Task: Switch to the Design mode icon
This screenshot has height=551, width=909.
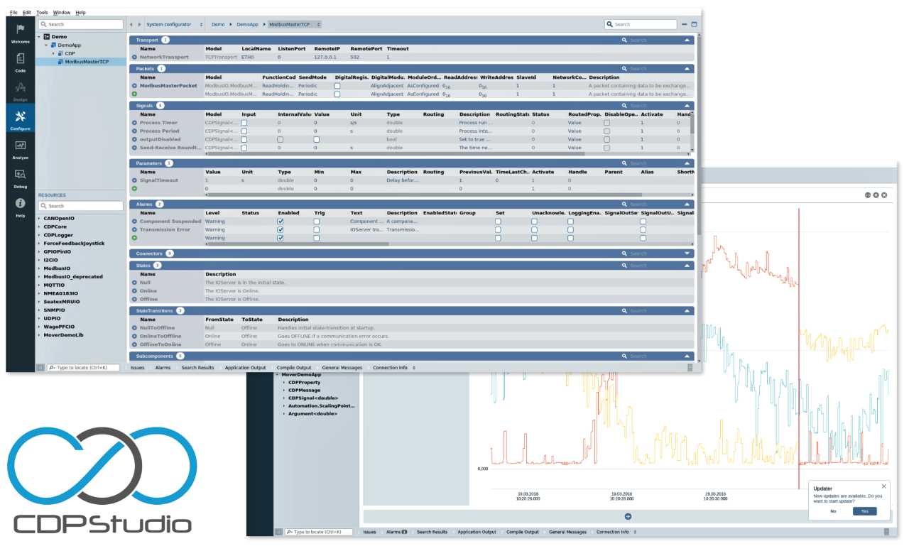Action: pos(19,91)
